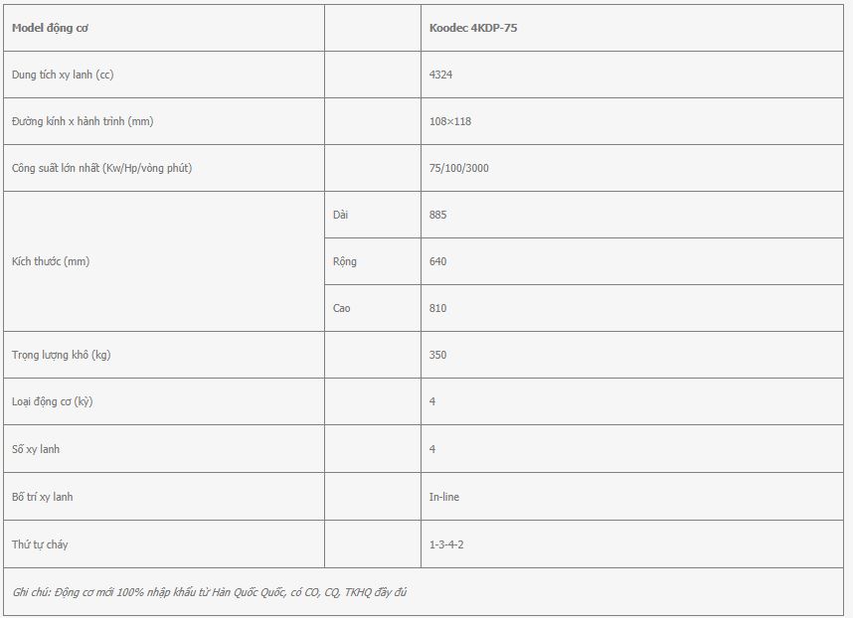Click the 'Dung tích xy lanh (cc)' label
The height and width of the screenshot is (618, 853).
(x=63, y=75)
